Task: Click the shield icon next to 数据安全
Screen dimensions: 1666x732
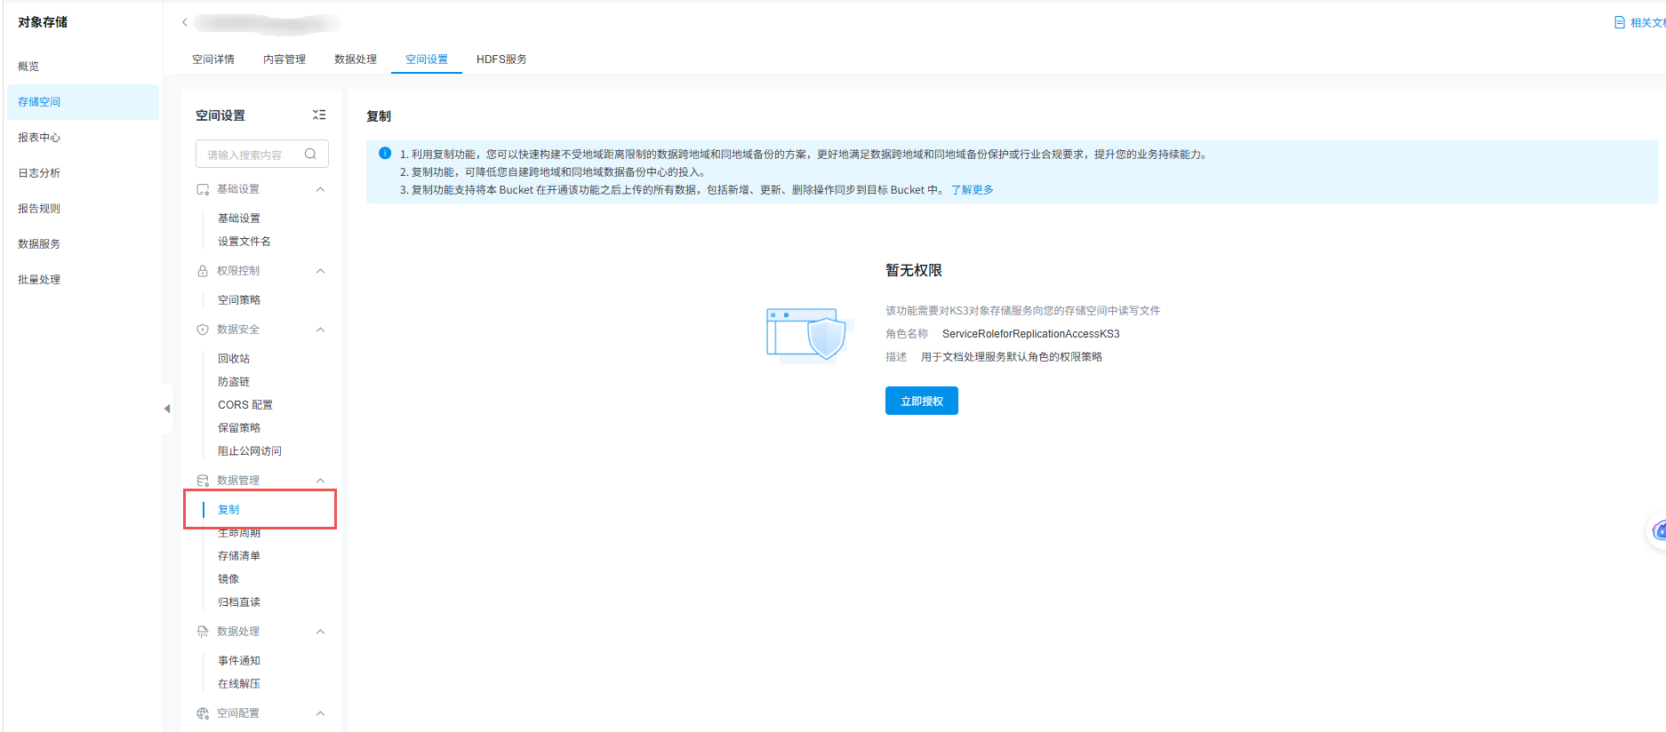Action: (x=203, y=330)
